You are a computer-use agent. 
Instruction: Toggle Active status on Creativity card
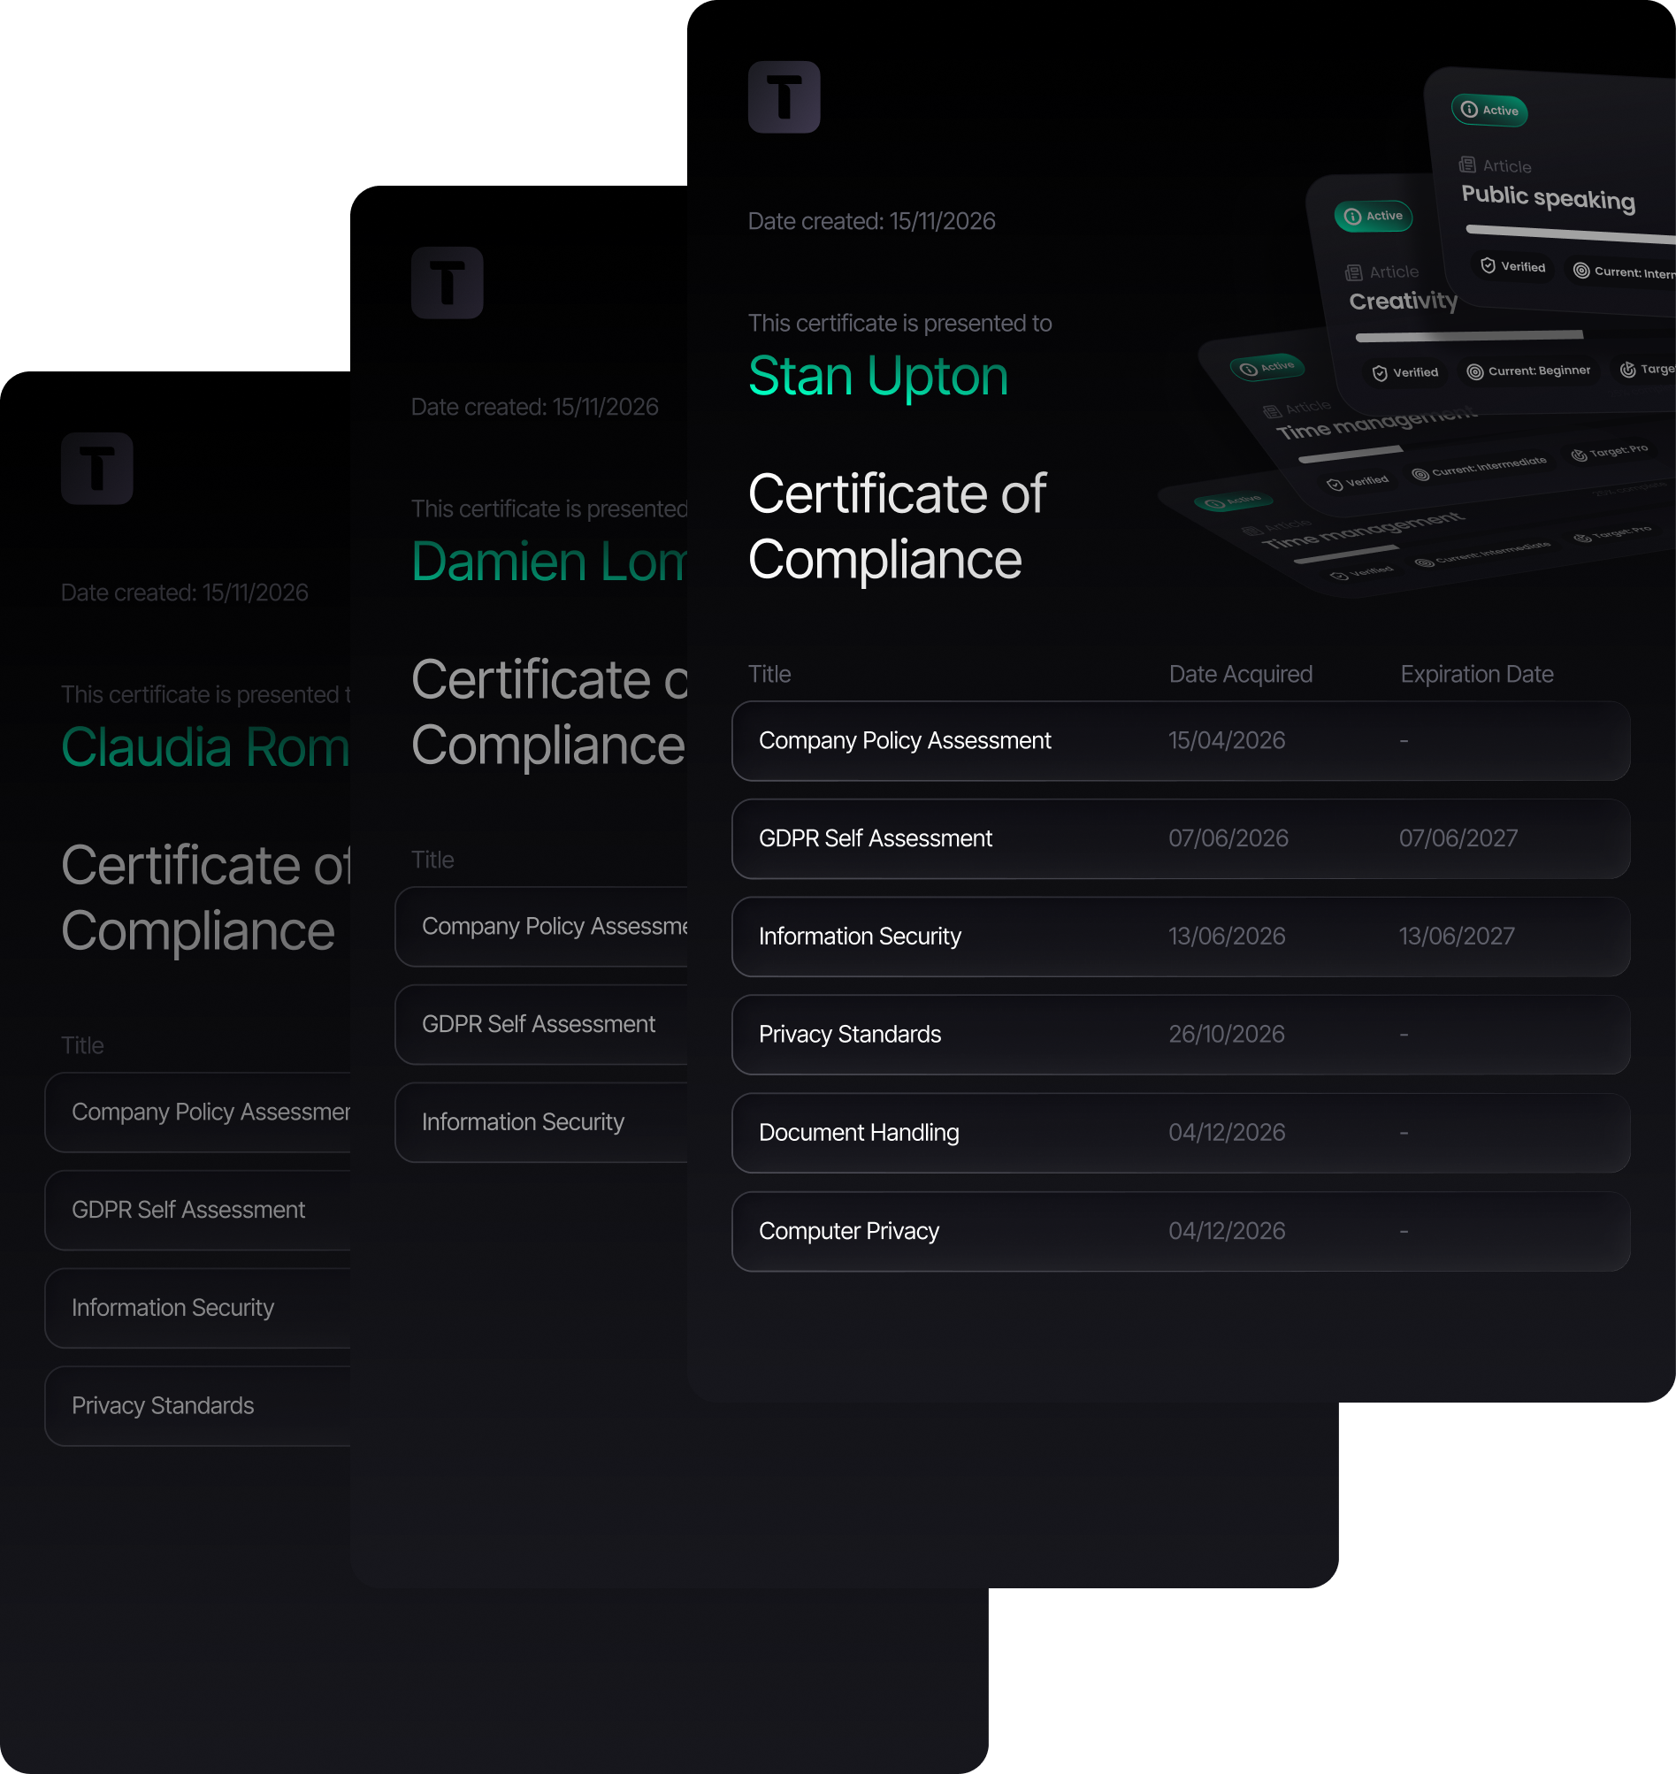(1374, 215)
